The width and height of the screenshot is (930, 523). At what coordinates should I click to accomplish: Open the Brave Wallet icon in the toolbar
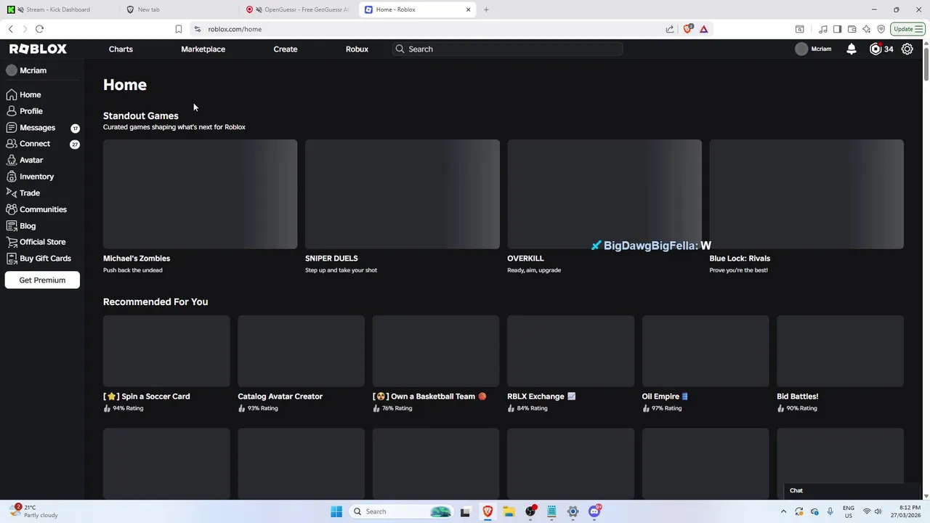point(852,29)
